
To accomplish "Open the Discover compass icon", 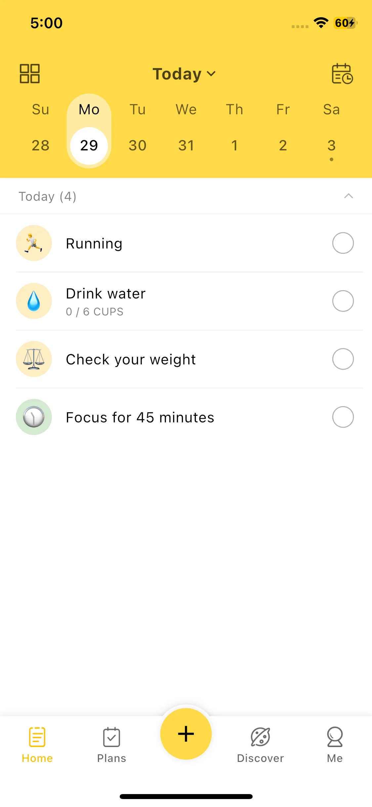I will [x=260, y=737].
